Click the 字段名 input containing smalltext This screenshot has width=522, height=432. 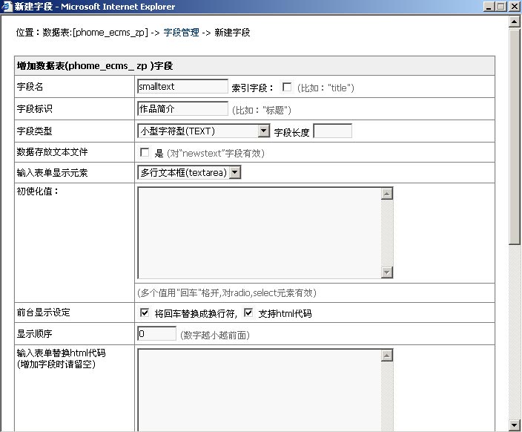coord(182,87)
